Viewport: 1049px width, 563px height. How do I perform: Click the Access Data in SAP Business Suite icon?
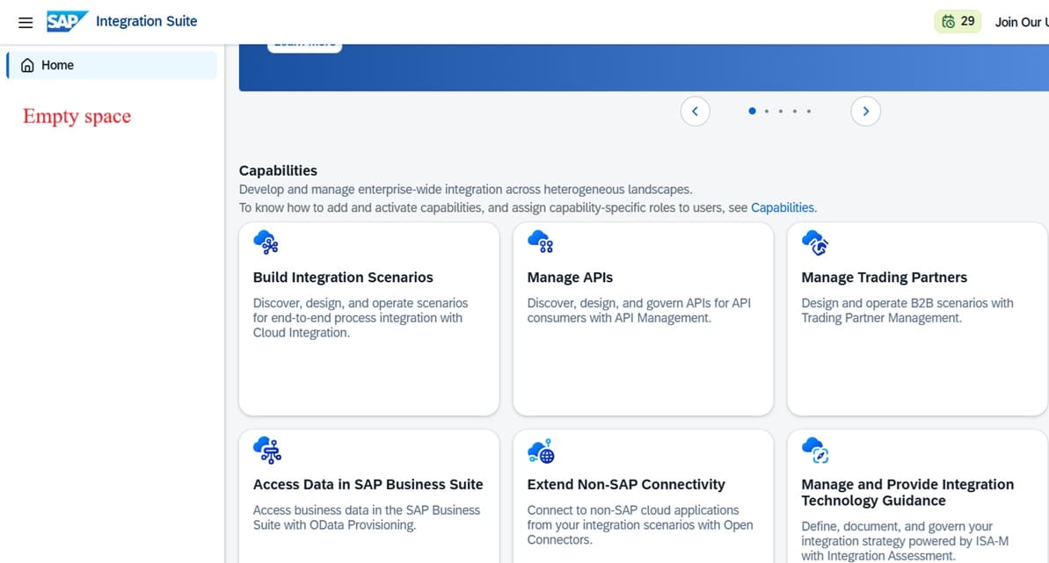click(x=266, y=450)
